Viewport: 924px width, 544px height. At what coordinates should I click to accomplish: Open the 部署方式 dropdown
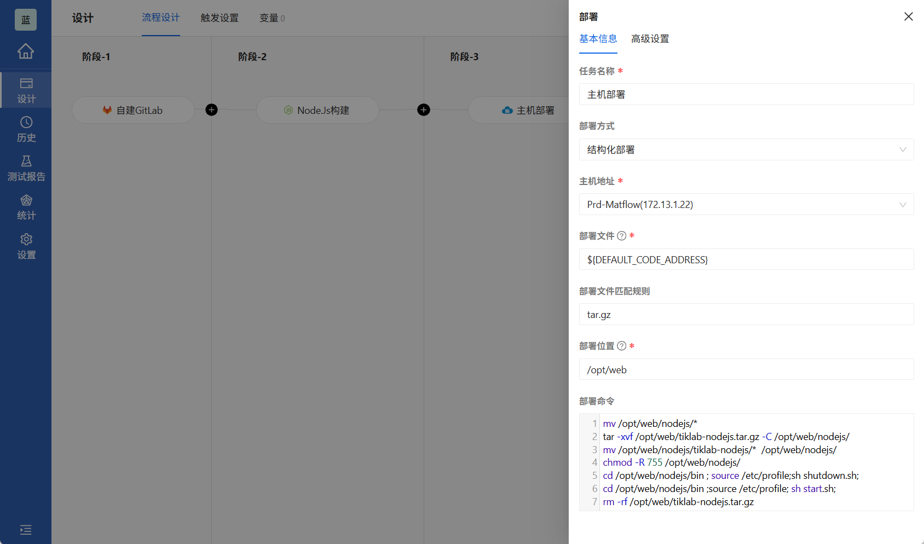(x=746, y=149)
